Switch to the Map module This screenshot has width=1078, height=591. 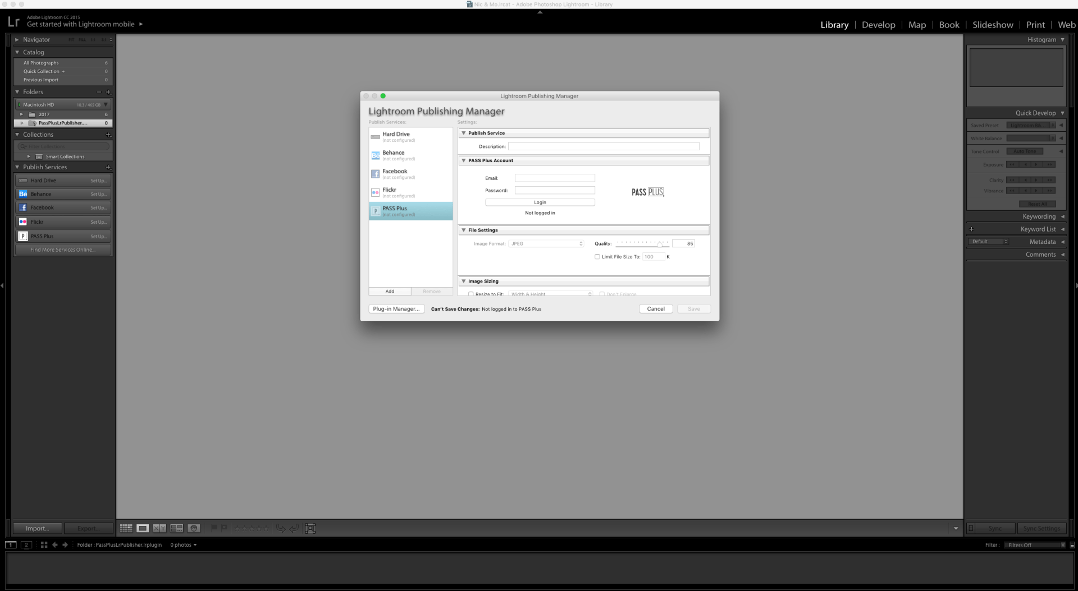pyautogui.click(x=917, y=25)
